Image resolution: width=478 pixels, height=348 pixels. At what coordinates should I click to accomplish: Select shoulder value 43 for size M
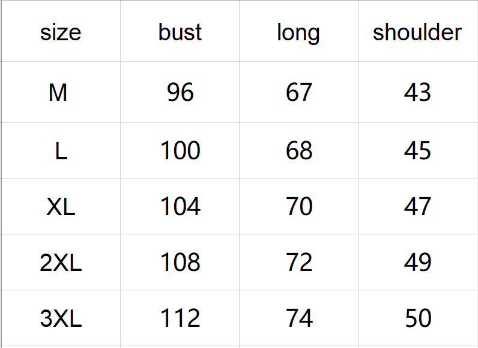(x=418, y=93)
